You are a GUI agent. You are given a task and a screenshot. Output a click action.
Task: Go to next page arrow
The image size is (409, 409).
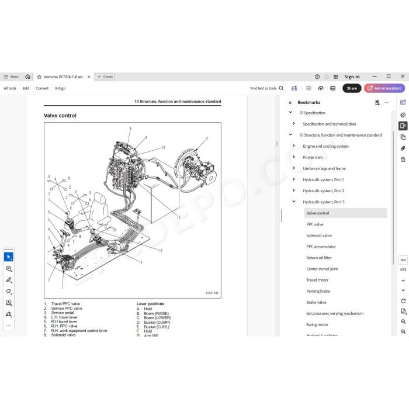click(403, 290)
